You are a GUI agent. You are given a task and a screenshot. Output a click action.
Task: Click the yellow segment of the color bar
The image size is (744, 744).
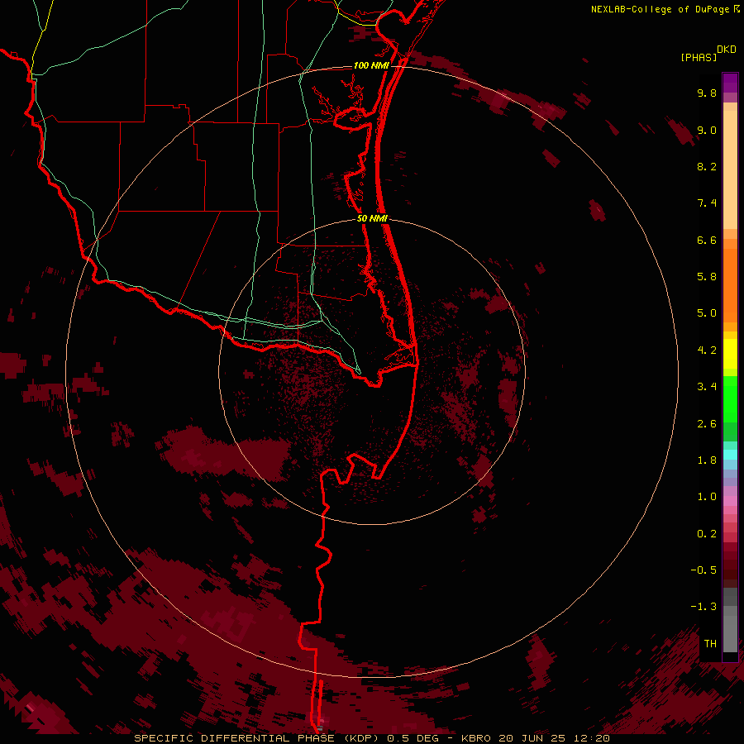[x=730, y=354]
